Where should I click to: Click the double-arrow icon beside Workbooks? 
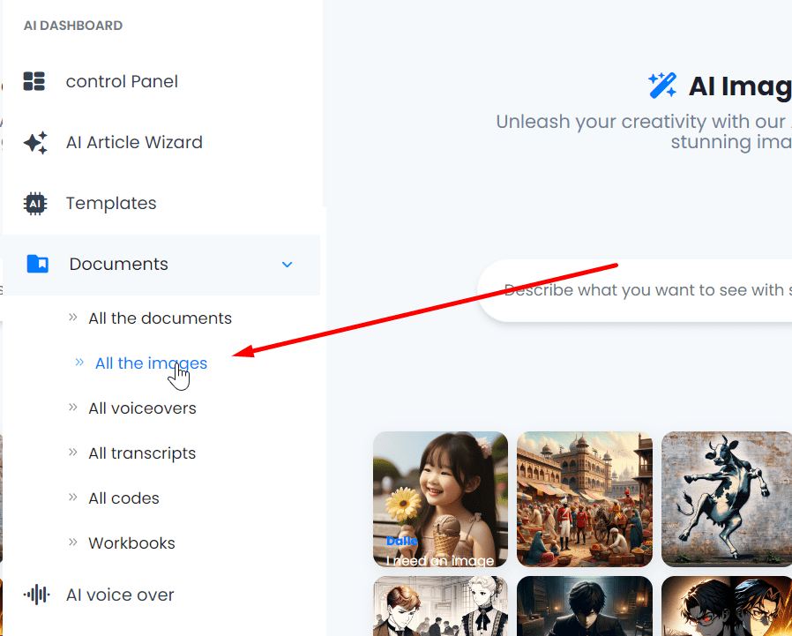(73, 542)
